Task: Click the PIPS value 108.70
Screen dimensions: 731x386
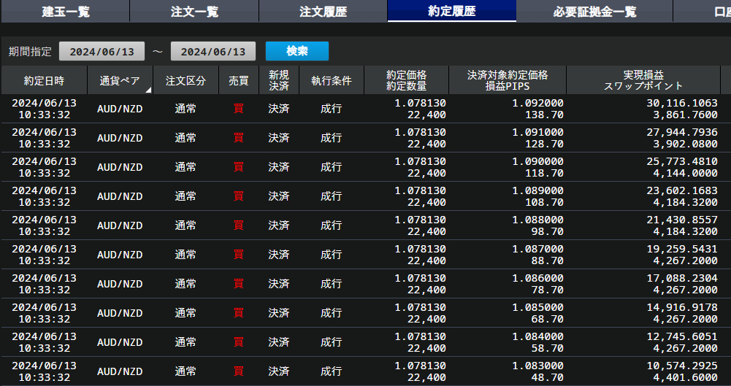Action: point(544,202)
